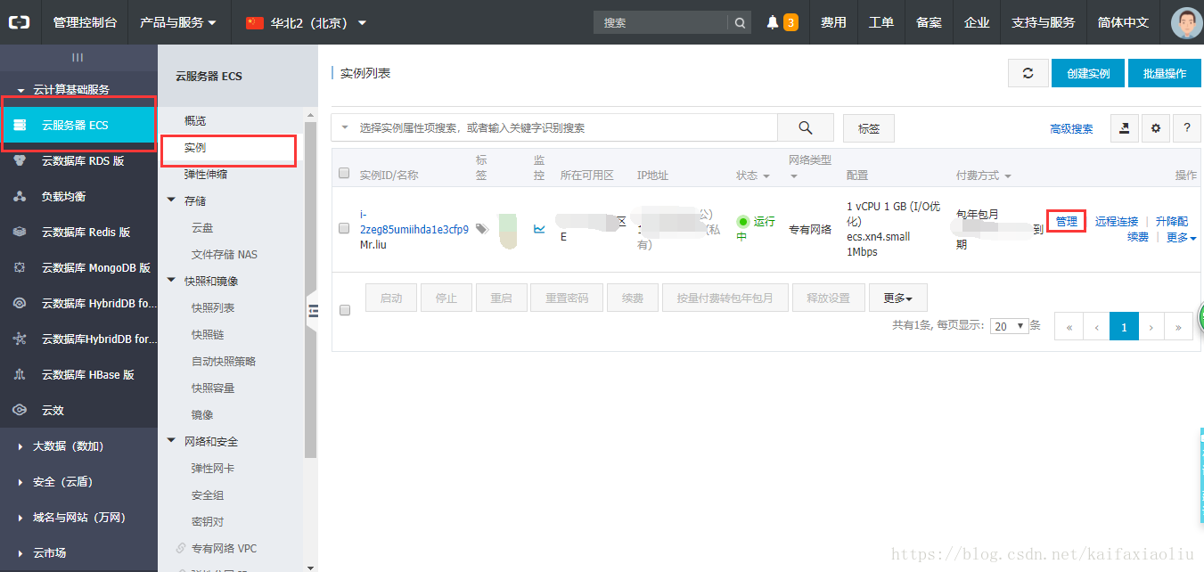Open 费用 in top navigation

[x=833, y=22]
